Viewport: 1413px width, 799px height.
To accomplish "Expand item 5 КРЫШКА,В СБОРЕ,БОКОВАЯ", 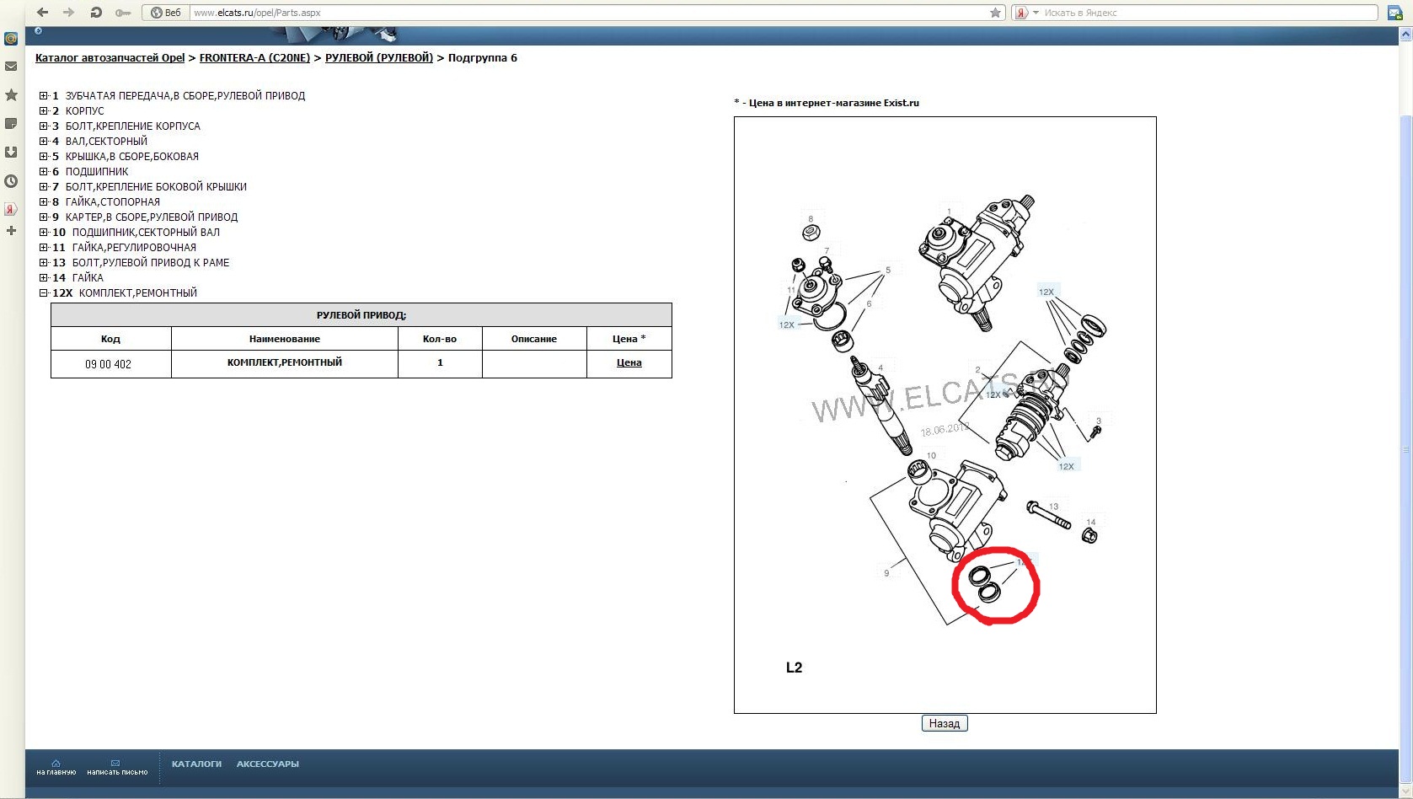I will 44,157.
